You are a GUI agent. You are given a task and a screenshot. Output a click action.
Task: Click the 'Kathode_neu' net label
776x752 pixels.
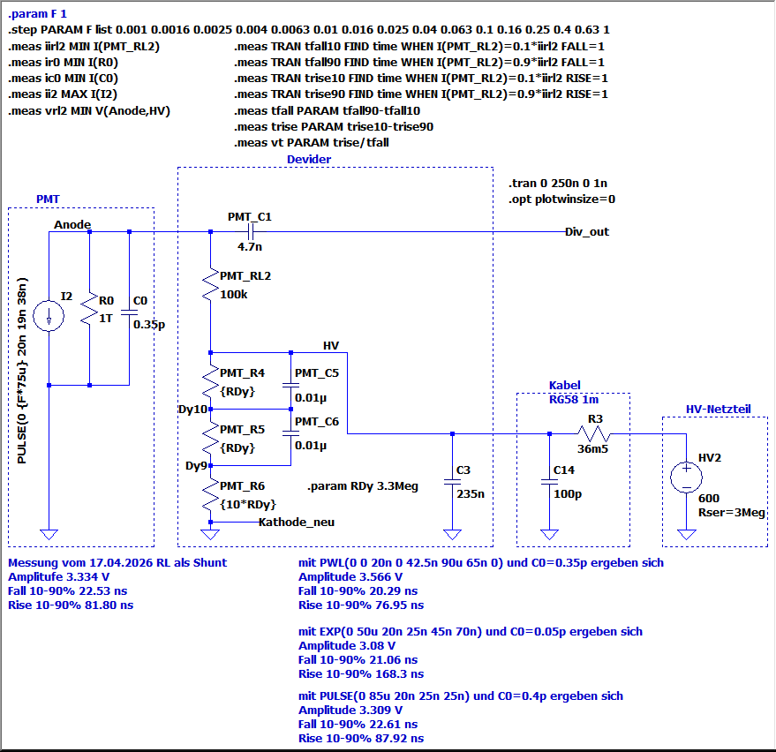(297, 522)
